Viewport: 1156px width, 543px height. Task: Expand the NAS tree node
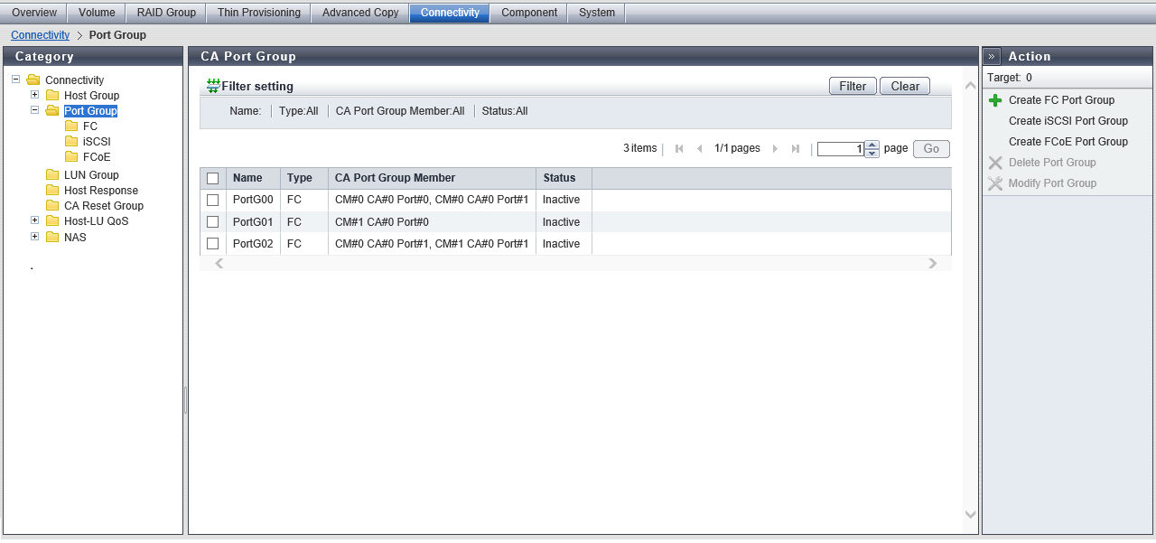[x=35, y=237]
